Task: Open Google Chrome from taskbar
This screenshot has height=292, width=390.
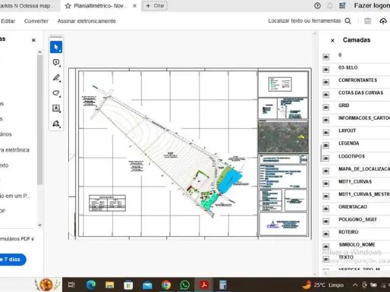Action: (166, 285)
